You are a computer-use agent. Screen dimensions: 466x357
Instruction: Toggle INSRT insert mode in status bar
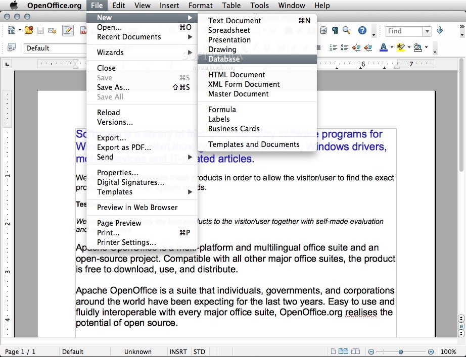click(x=178, y=351)
